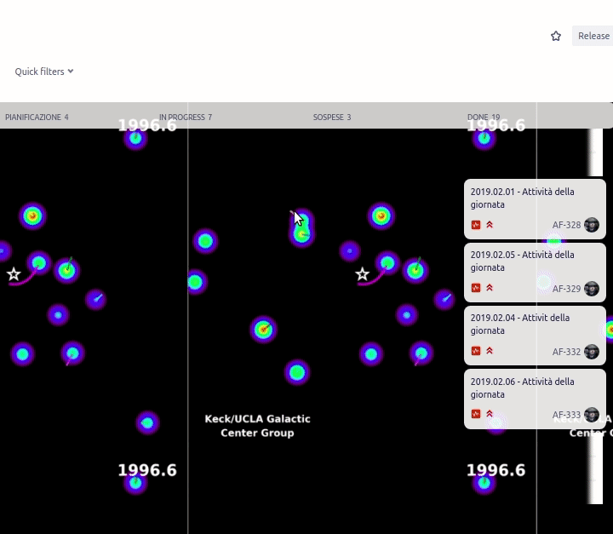This screenshot has width=613, height=534.
Task: Click the priority arrows icon on AF-332
Action: 490,351
